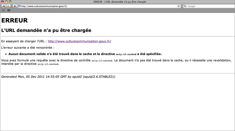Open the culturecommunication.gouv.fr link in the page
Screen dimensions: 235x131
pos(79,41)
